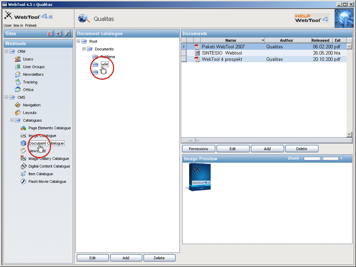This screenshot has width=356, height=267.
Task: Collapse the Root folder in Document catalogue
Action: [x=78, y=42]
